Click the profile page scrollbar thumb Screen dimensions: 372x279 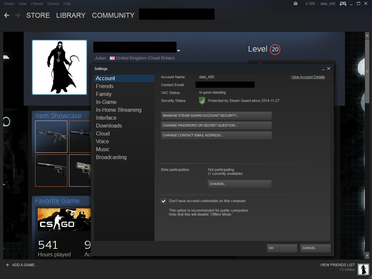point(367,71)
